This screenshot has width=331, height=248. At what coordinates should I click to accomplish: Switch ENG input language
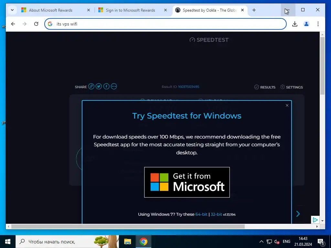click(x=286, y=242)
